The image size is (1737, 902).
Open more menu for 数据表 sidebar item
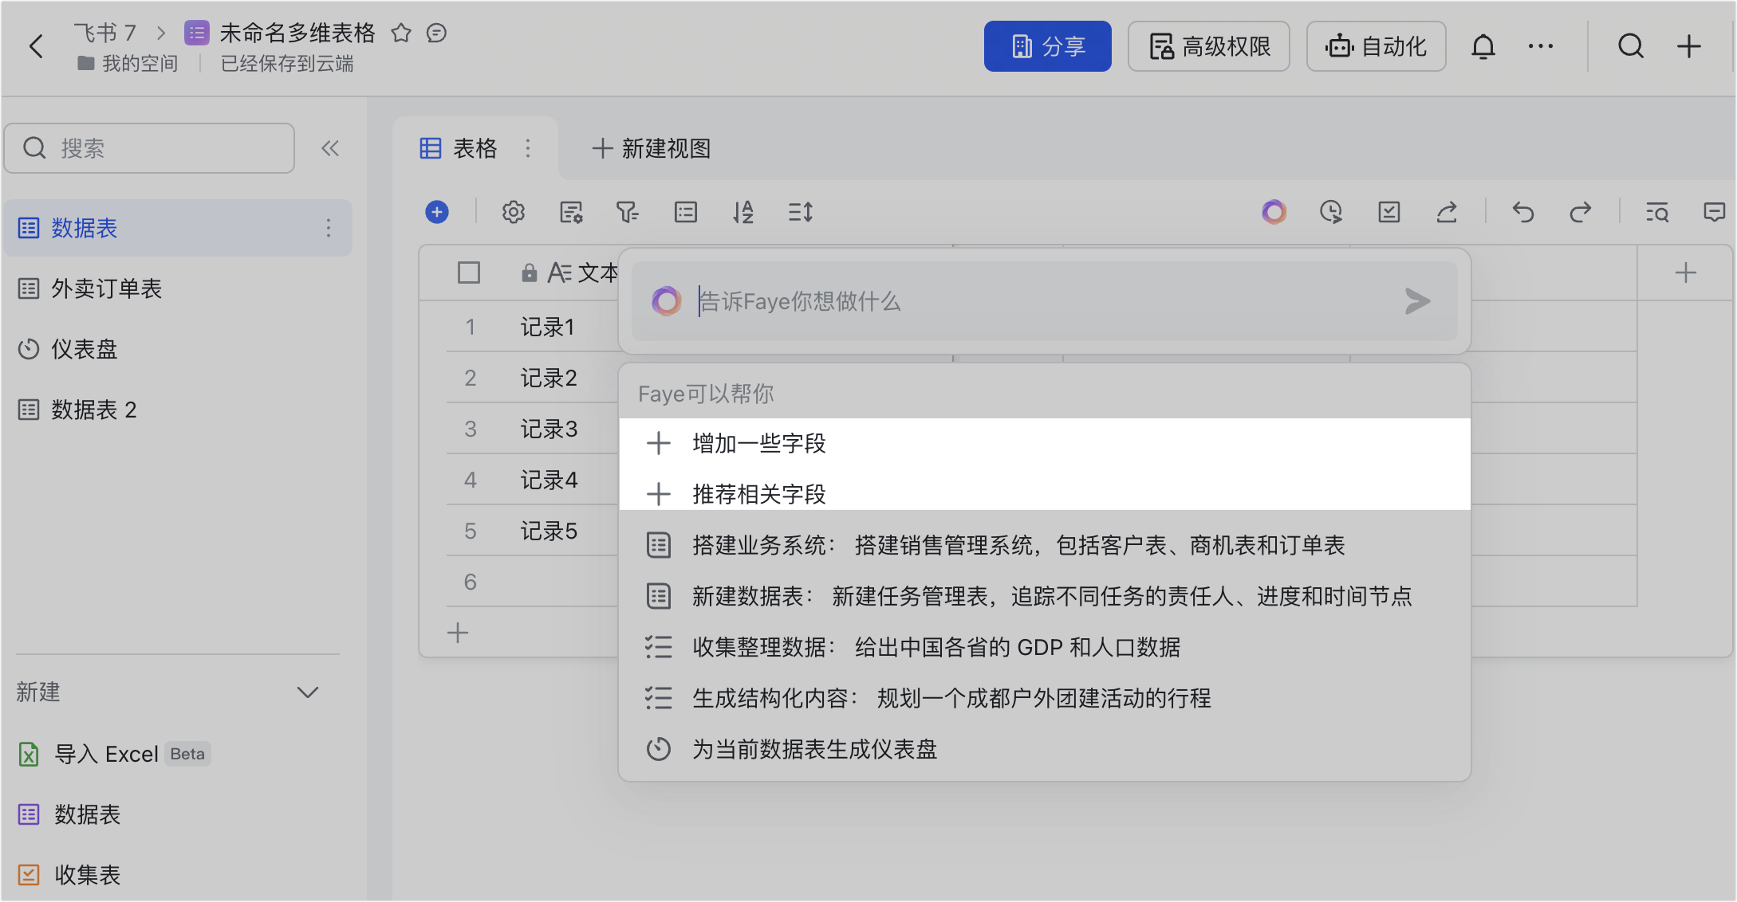pos(329,229)
